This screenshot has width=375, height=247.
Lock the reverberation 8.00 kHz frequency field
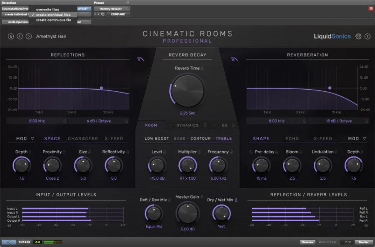[305, 121]
